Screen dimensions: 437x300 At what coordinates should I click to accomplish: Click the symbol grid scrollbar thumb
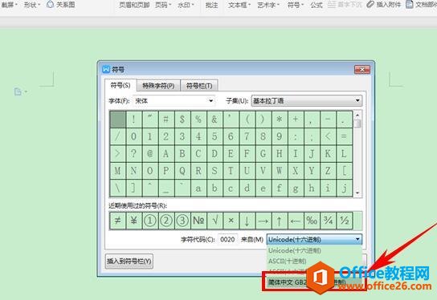click(357, 124)
